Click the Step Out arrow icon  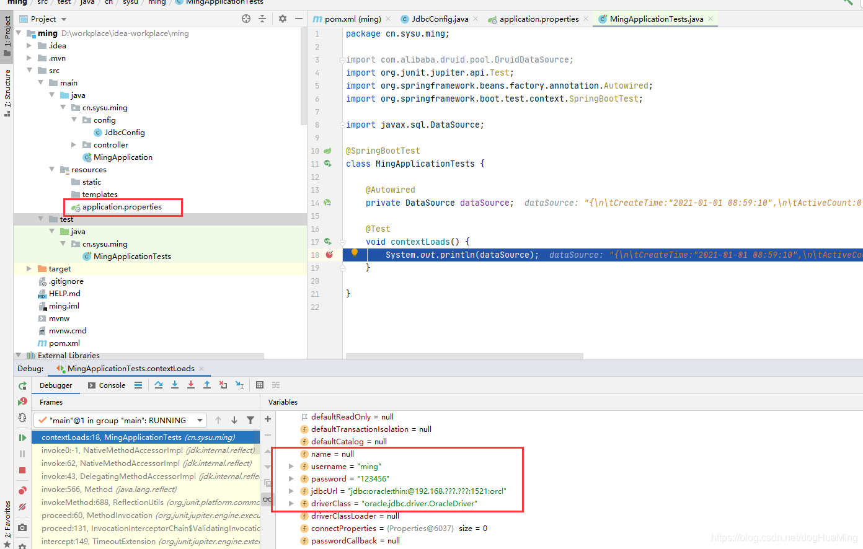pos(207,385)
